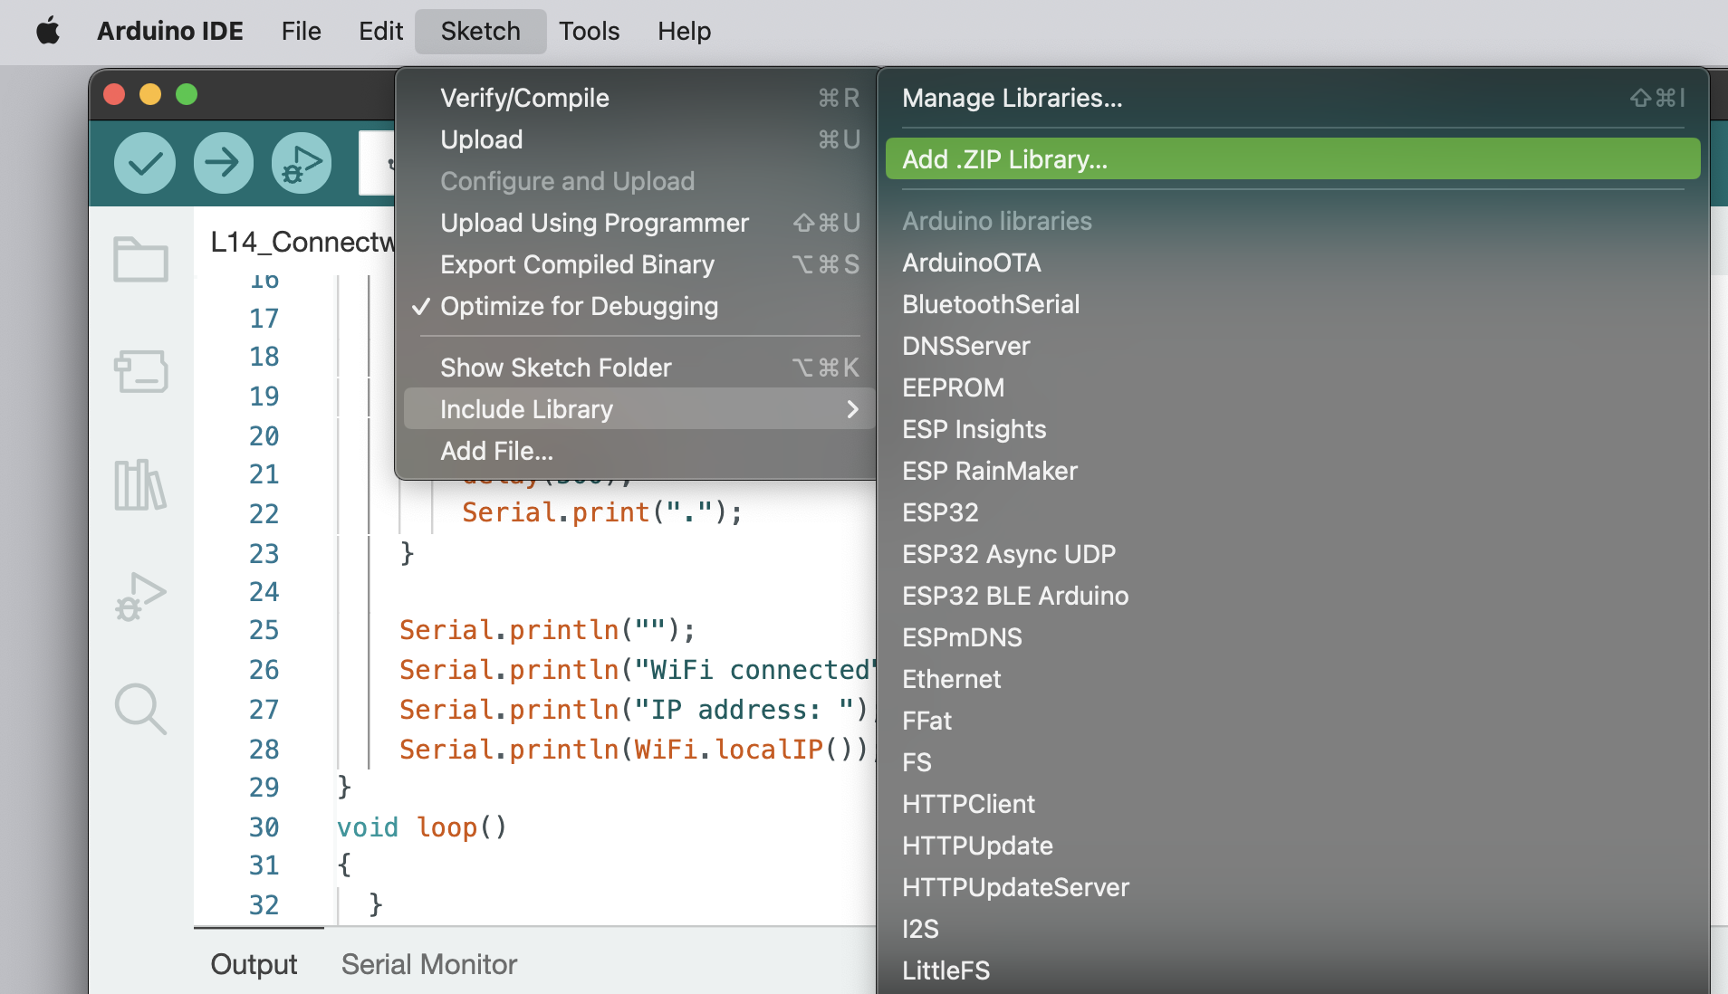The width and height of the screenshot is (1728, 994).
Task: Choose Add .ZIP Library option
Action: coord(1292,159)
